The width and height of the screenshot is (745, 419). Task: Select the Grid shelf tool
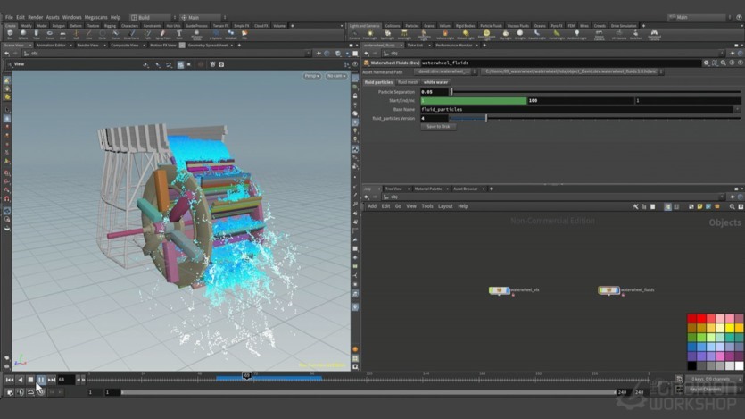point(62,34)
